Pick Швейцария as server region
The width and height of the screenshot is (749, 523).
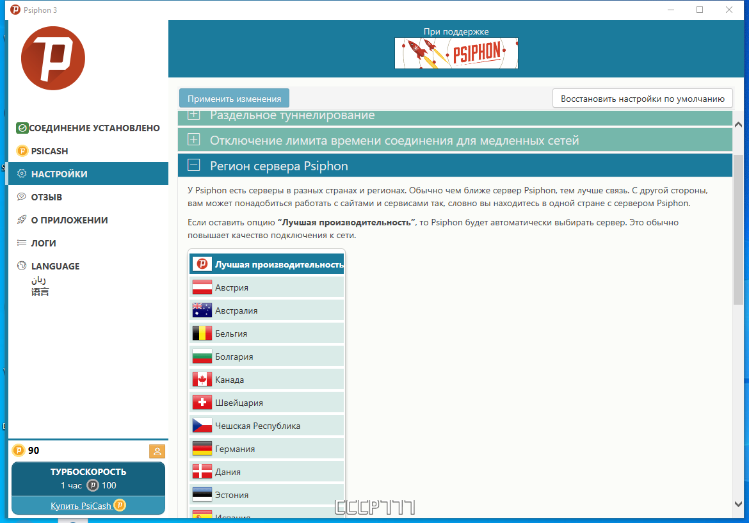(x=267, y=402)
